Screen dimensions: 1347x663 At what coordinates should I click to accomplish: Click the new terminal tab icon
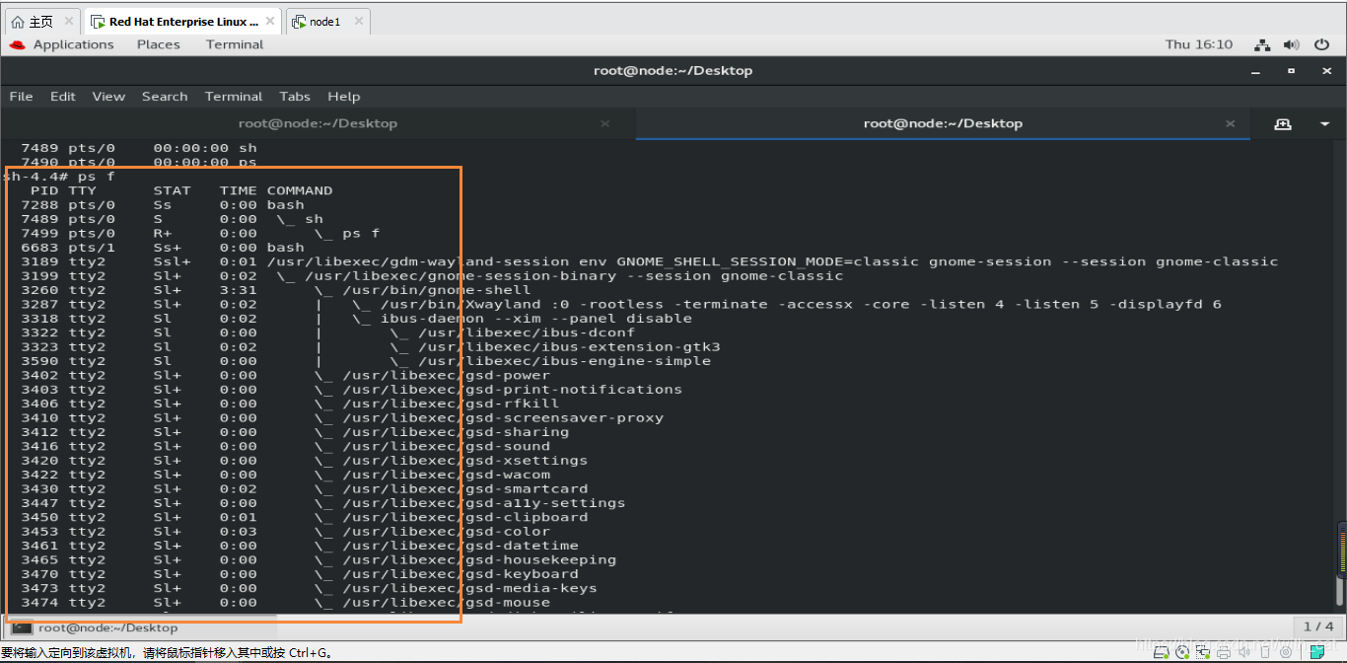1283,123
